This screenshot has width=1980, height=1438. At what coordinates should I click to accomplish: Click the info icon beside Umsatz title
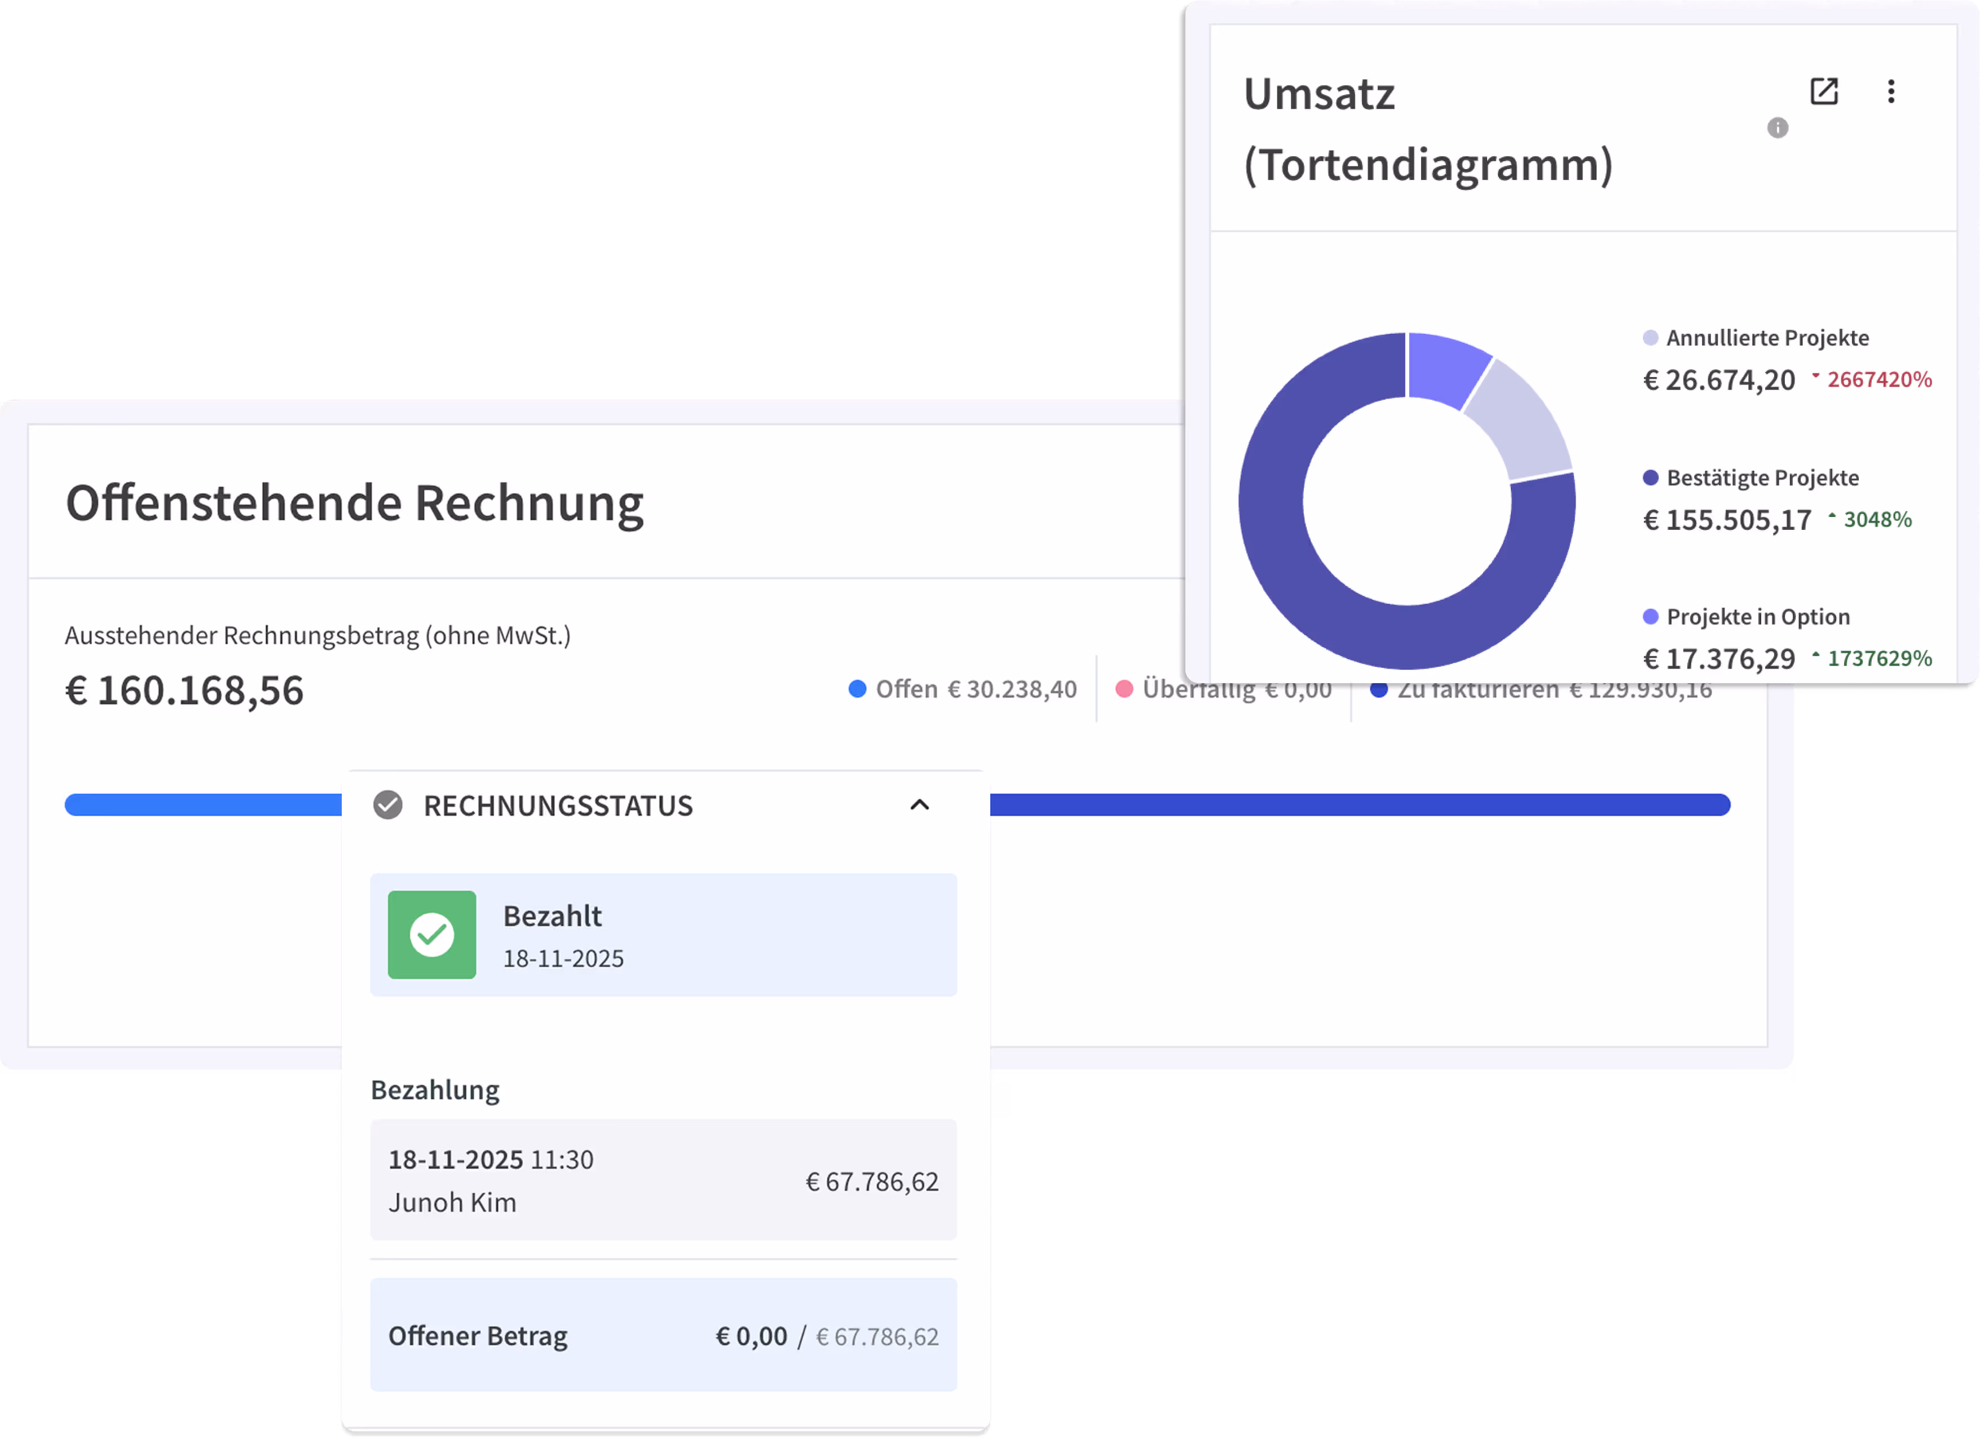(x=1778, y=129)
